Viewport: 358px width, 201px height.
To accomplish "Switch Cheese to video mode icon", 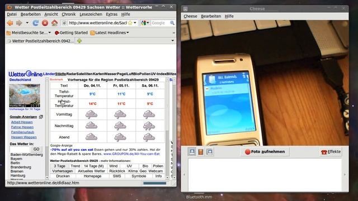I will point(201,152).
